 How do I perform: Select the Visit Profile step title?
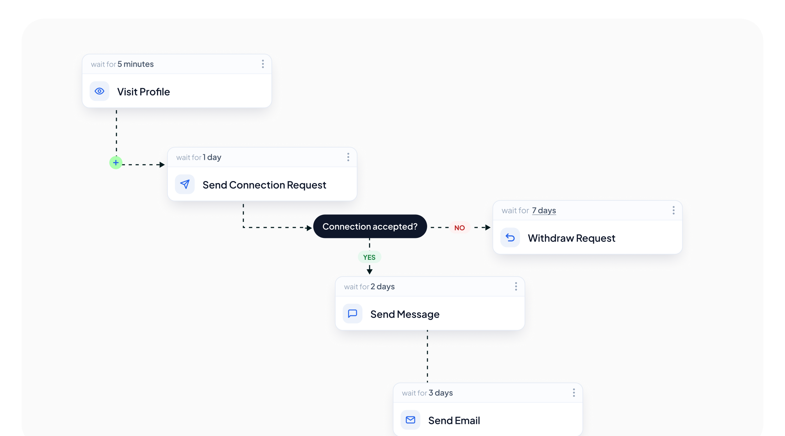(x=144, y=92)
